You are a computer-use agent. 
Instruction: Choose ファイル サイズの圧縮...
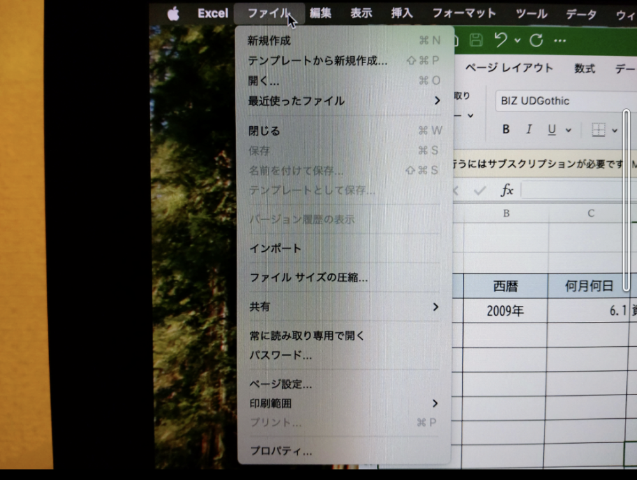[x=344, y=277]
